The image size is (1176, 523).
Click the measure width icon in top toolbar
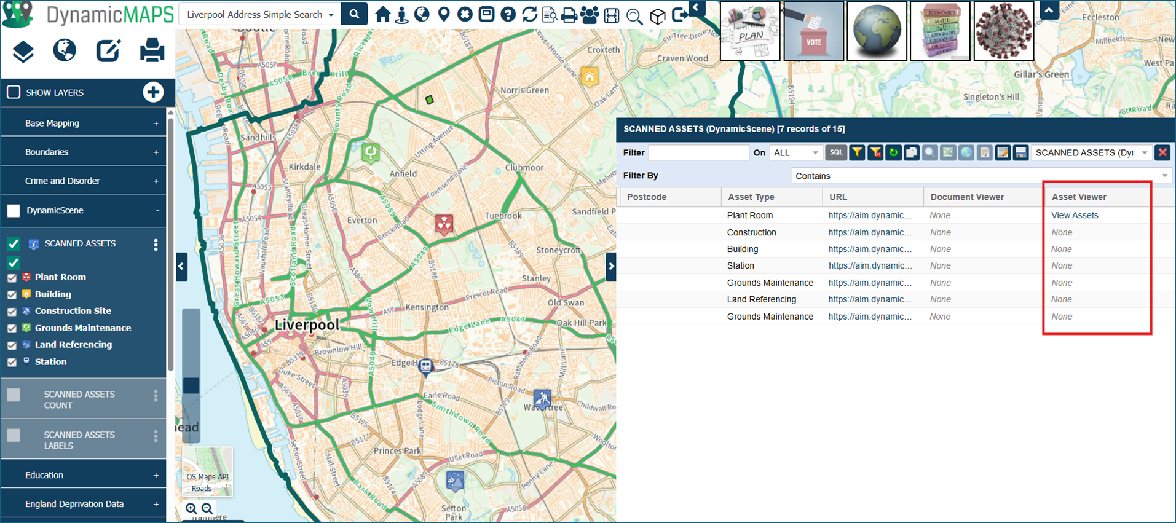tap(612, 15)
